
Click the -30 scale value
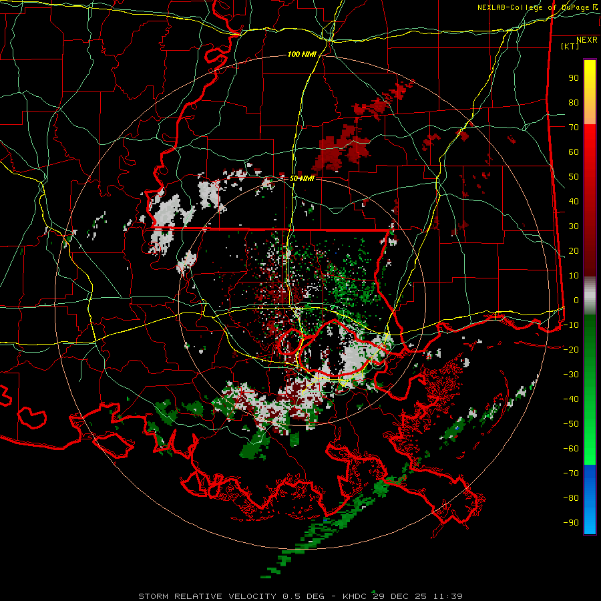[571, 375]
